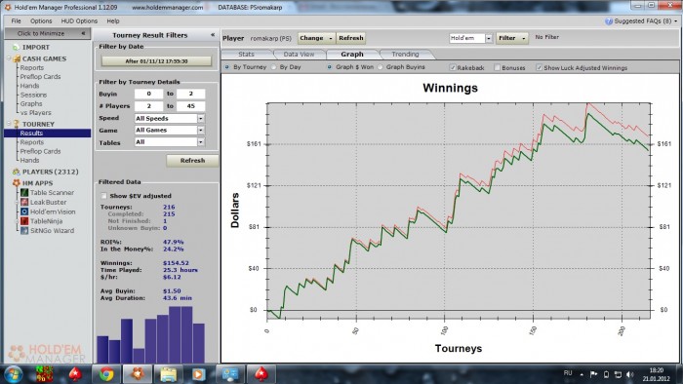The width and height of the screenshot is (683, 384).
Task: Open the HUD Options menu
Action: coord(79,20)
